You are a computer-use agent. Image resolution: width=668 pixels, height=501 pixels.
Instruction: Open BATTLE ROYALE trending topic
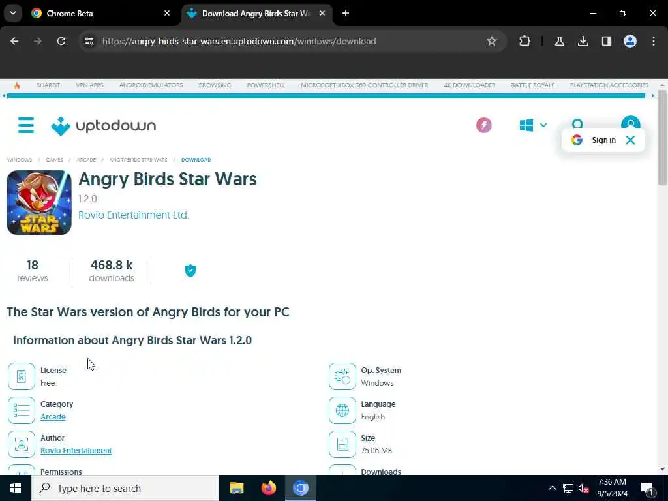coord(532,85)
